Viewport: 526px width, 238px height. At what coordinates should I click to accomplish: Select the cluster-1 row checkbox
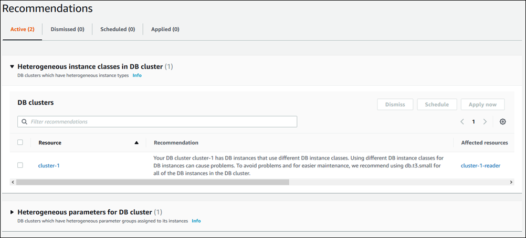[x=20, y=165]
